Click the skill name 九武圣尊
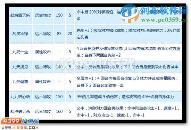This screenshot has width=191, height=130. point(20,82)
